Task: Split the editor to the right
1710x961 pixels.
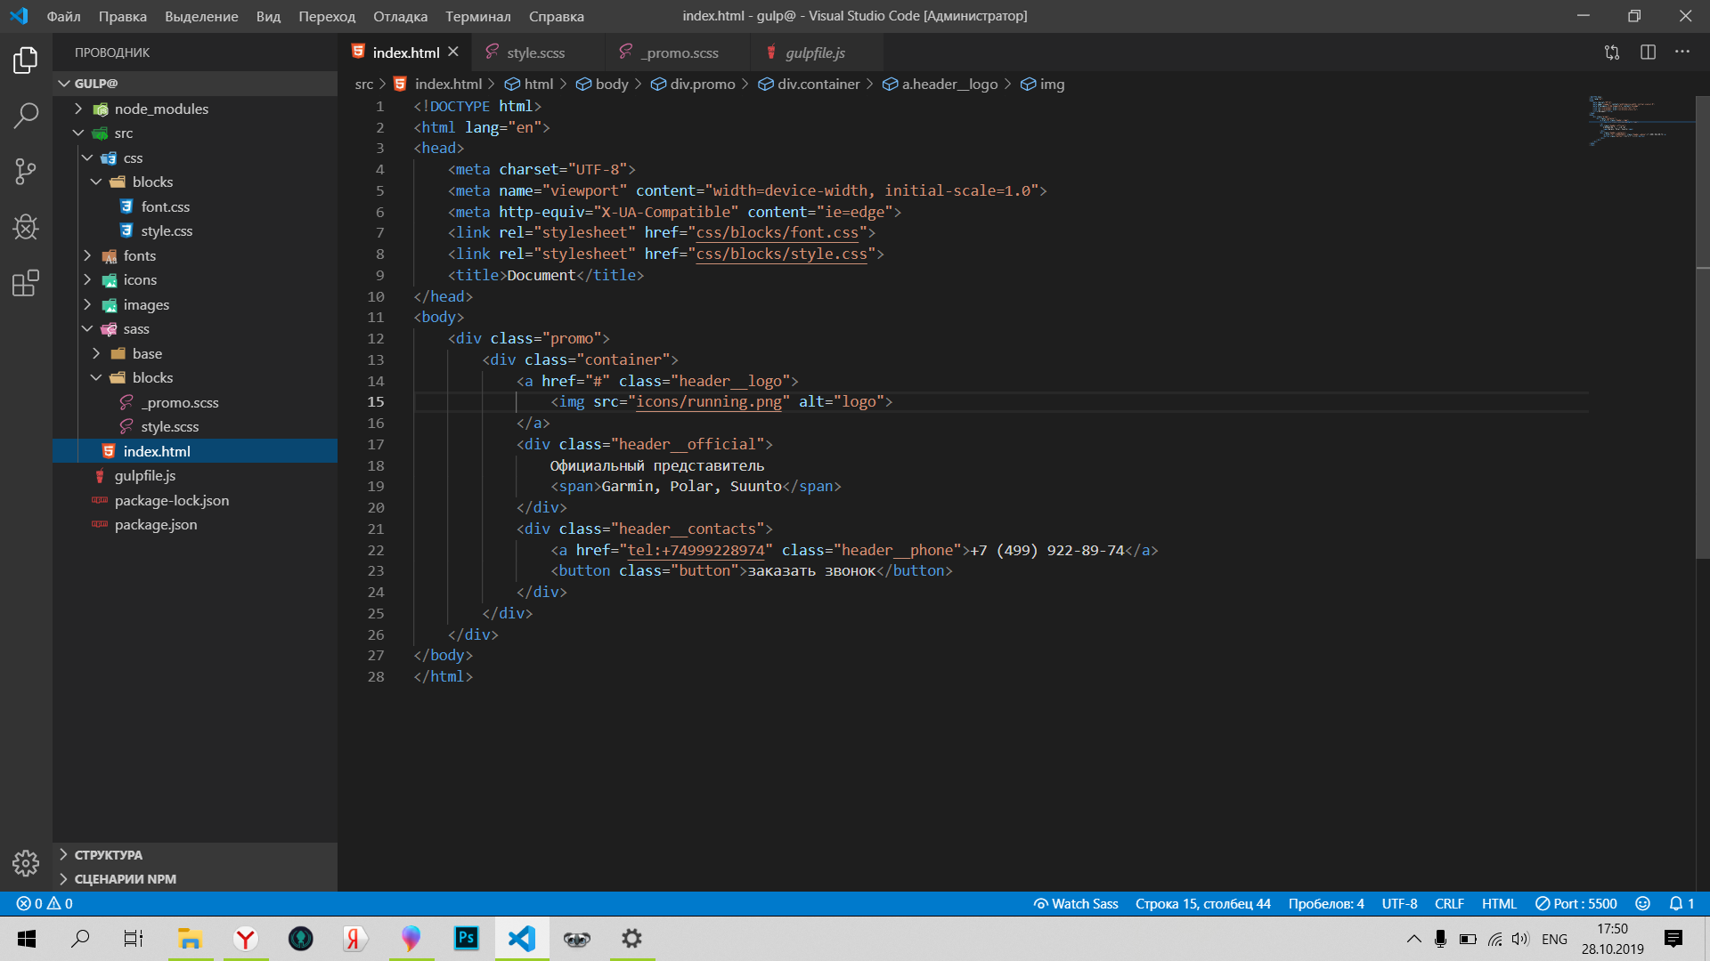Action: point(1648,52)
